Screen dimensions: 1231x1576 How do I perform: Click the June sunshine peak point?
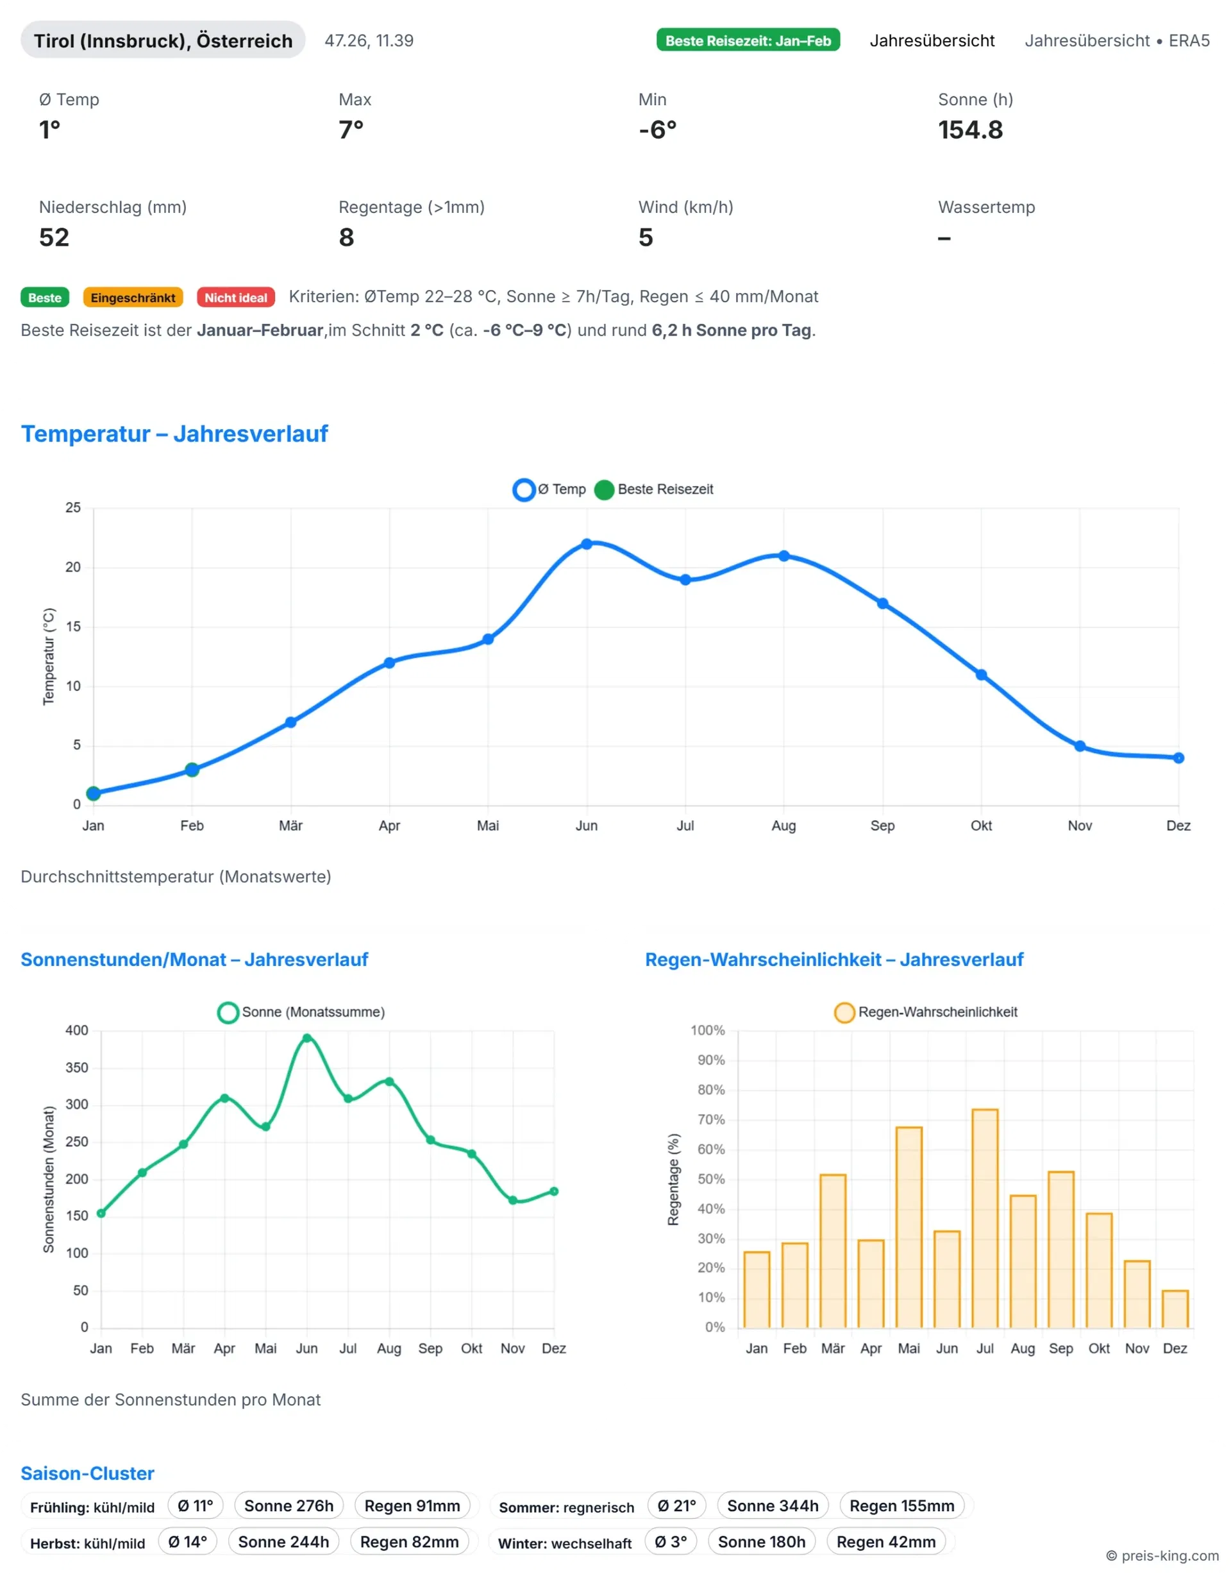307,1038
